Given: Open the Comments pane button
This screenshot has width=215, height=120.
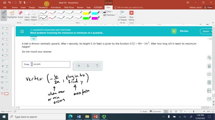Looking at the screenshot, I should (x=155, y=111).
